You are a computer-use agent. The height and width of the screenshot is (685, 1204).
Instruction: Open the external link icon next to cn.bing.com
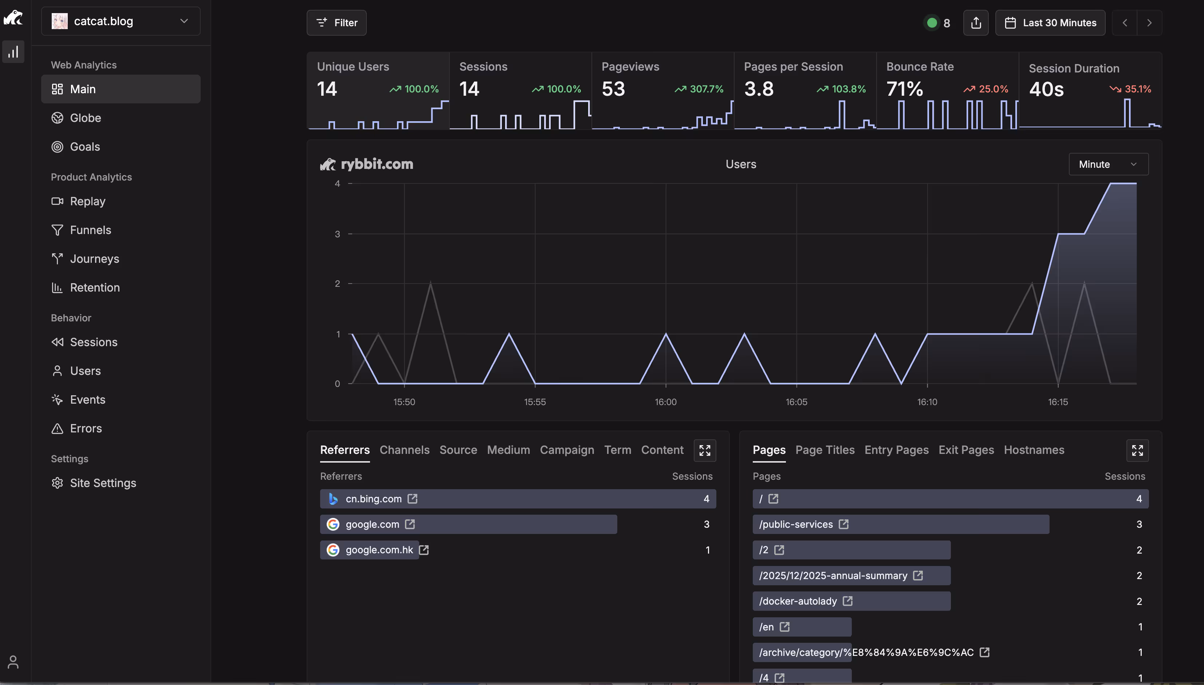click(412, 499)
